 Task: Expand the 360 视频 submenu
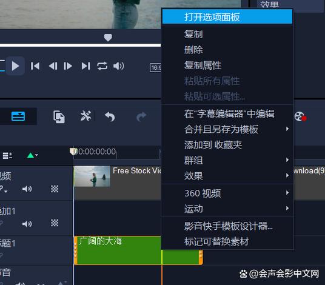[x=227, y=193]
